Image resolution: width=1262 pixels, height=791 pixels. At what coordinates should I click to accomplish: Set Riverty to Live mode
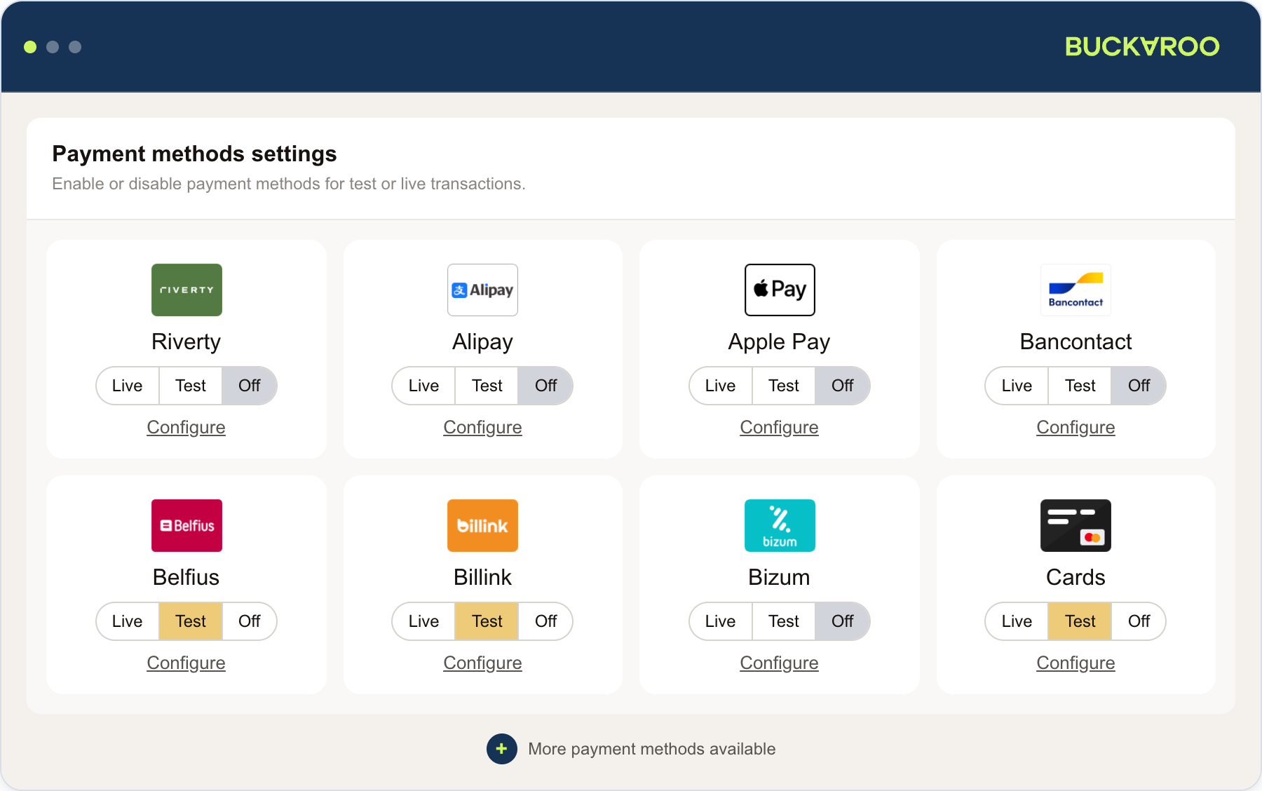(128, 386)
